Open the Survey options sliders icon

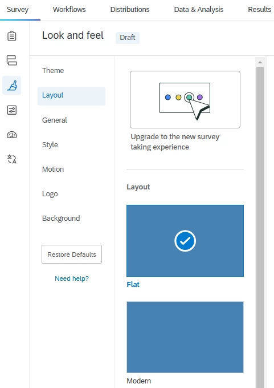11,110
